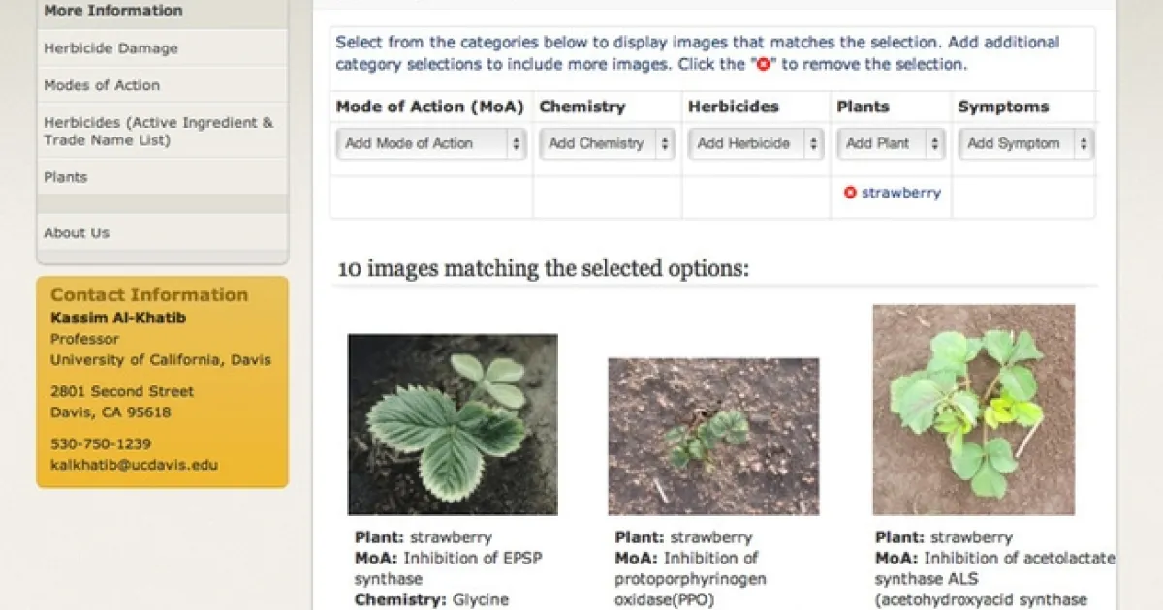The height and width of the screenshot is (610, 1163).
Task: Go to Modes of Action page
Action: coord(102,85)
